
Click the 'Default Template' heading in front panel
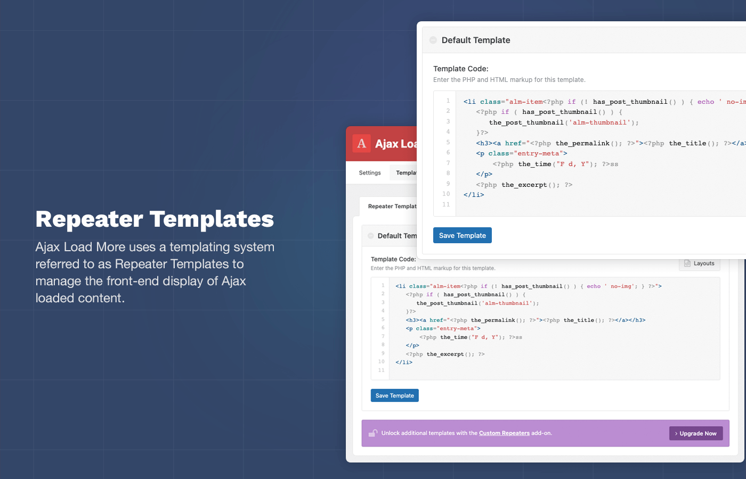pyautogui.click(x=476, y=40)
